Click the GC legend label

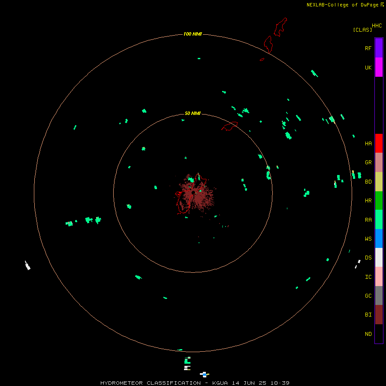point(368,296)
